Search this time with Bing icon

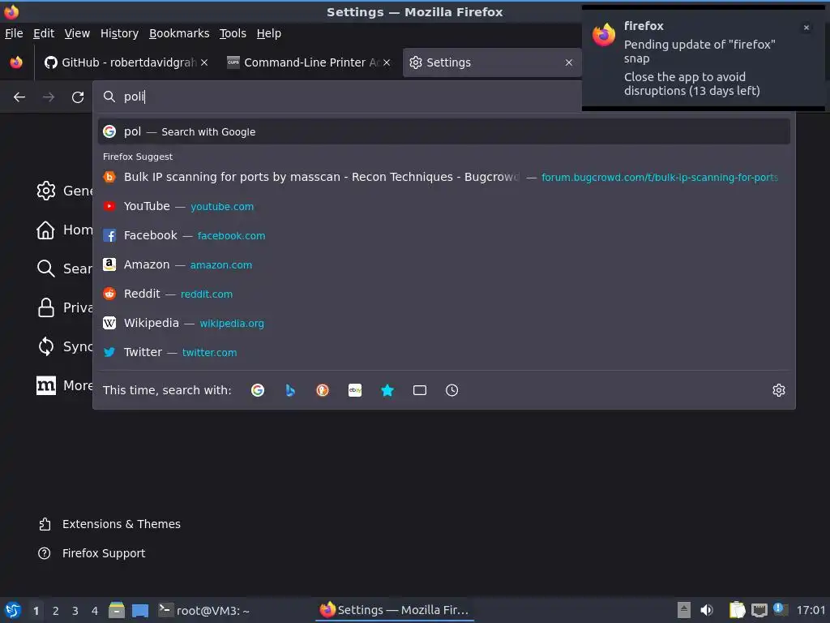pos(290,390)
